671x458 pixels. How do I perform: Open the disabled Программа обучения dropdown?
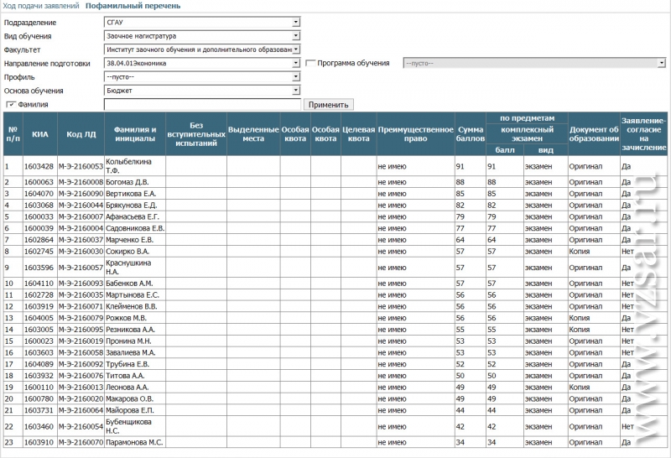pos(534,64)
